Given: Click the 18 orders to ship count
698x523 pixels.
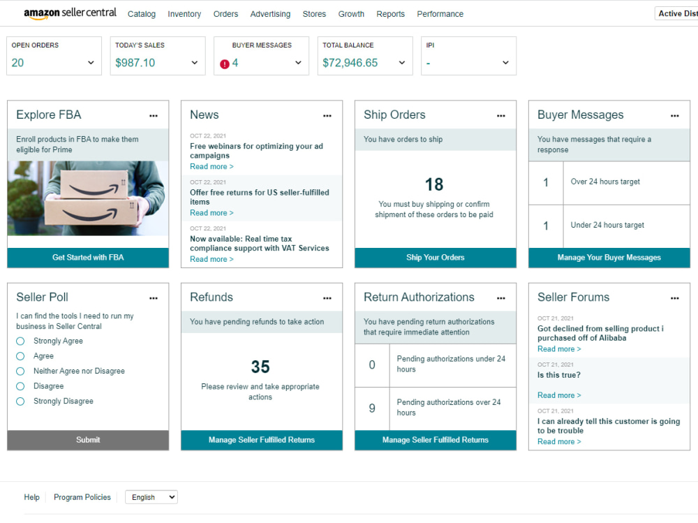Looking at the screenshot, I should tap(434, 184).
